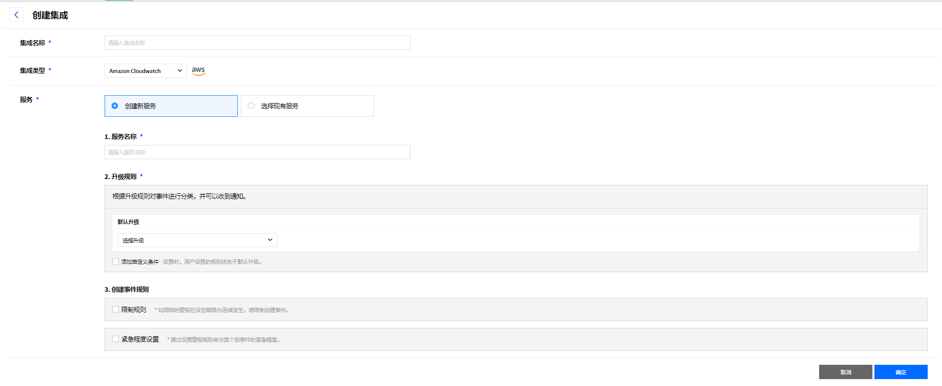Select the 创建新服务 radio option
Viewport: 942px width, 386px height.
[115, 106]
